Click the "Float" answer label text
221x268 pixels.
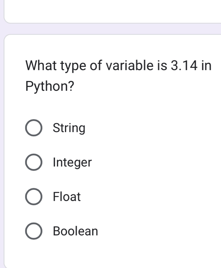coord(67,197)
